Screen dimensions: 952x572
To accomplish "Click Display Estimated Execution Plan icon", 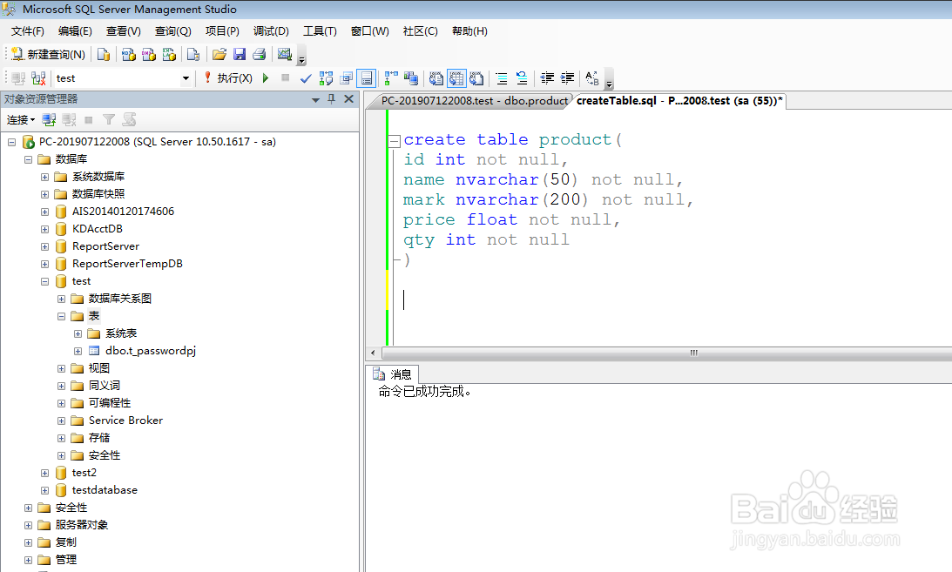I will click(326, 78).
